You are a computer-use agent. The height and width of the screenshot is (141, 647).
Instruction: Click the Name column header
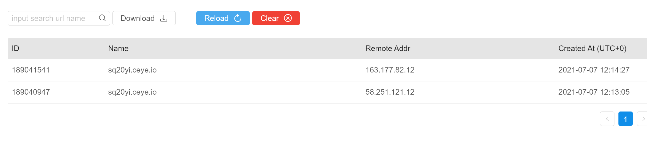point(118,49)
